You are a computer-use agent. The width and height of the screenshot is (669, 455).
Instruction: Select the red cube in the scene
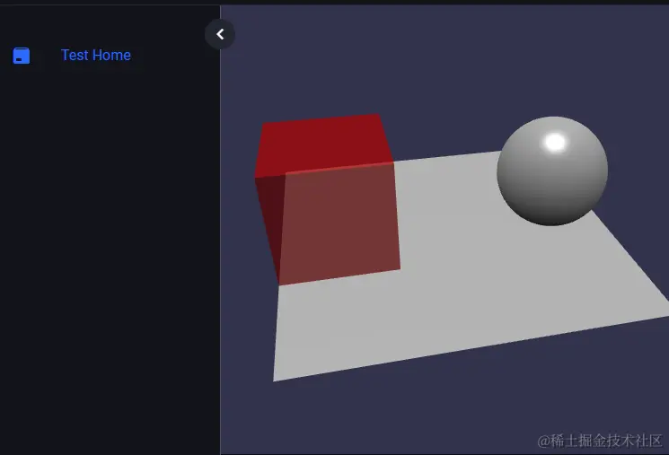327,198
